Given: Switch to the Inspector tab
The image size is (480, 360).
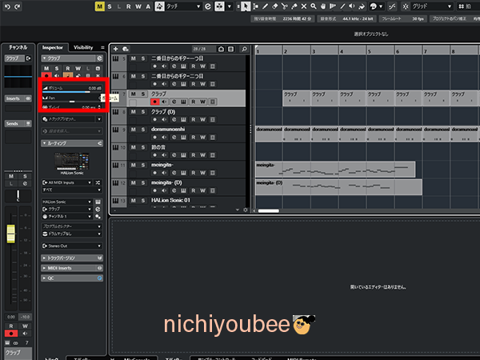Looking at the screenshot, I should (x=54, y=47).
